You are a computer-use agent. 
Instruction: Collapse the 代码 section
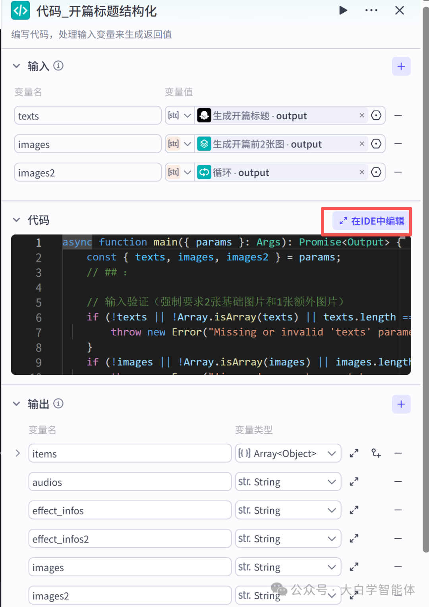(x=16, y=220)
